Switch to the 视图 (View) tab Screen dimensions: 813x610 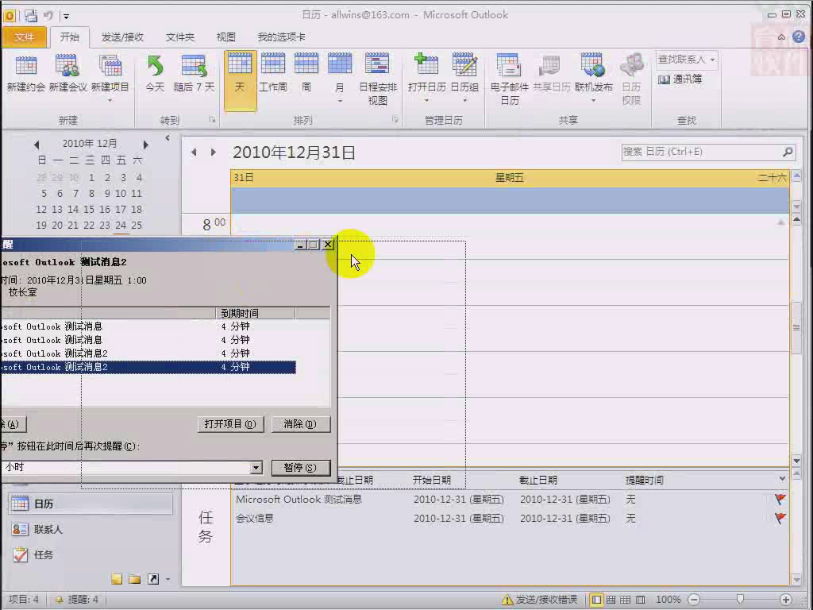coord(225,37)
